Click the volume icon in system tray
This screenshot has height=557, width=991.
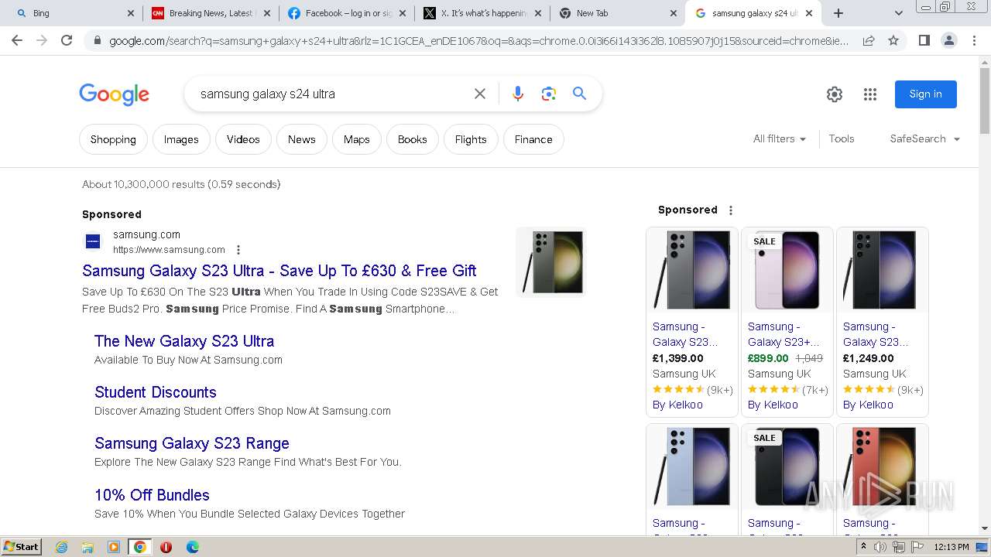click(x=880, y=547)
